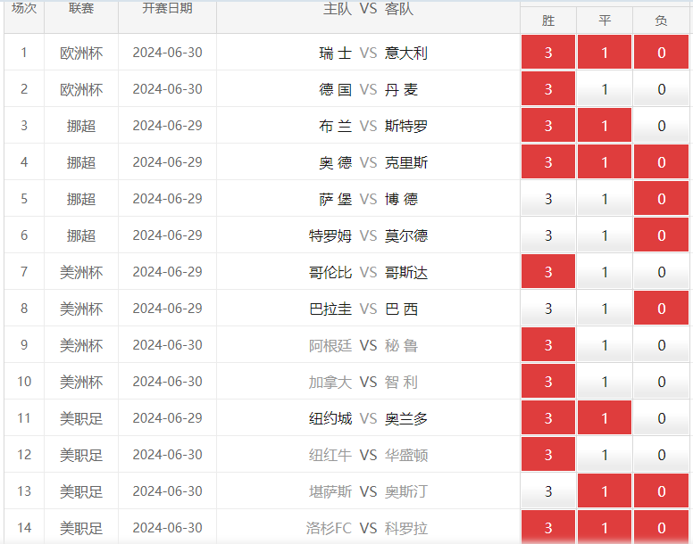Viewport: 693px width, 544px height.
Task: Toggle win (3) for 瑞士 VS 意大利
Action: pyautogui.click(x=548, y=52)
